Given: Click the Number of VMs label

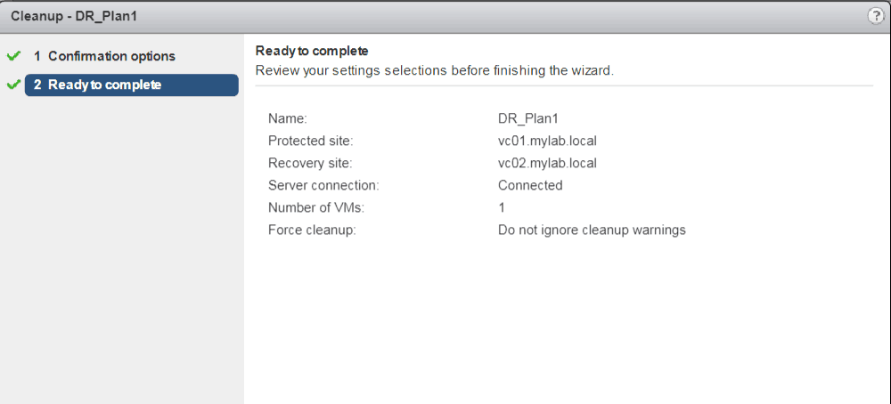Looking at the screenshot, I should pyautogui.click(x=315, y=208).
